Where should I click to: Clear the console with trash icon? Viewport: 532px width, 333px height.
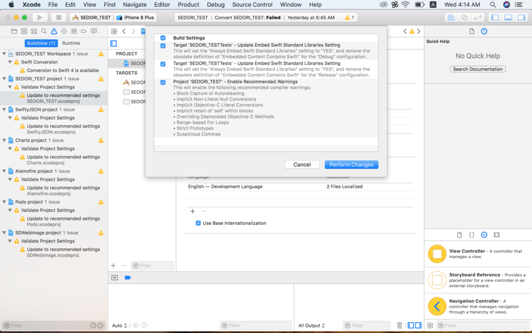click(400, 325)
